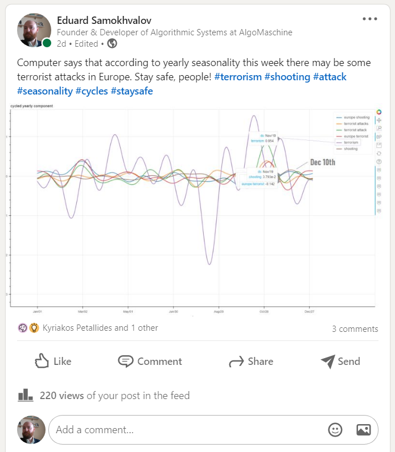Open the emoji picker in comment box
Image resolution: width=395 pixels, height=452 pixels.
click(x=335, y=430)
